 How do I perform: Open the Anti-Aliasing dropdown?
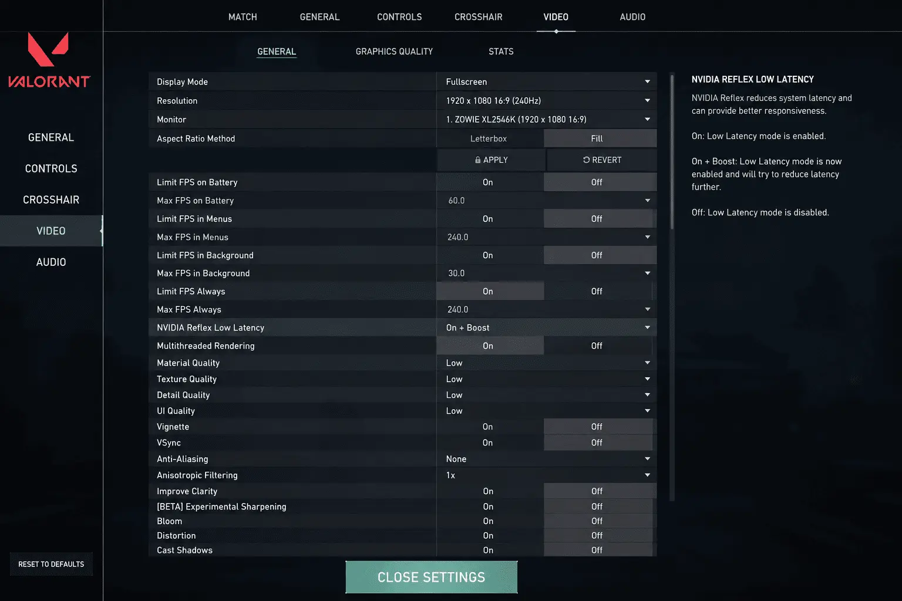546,459
